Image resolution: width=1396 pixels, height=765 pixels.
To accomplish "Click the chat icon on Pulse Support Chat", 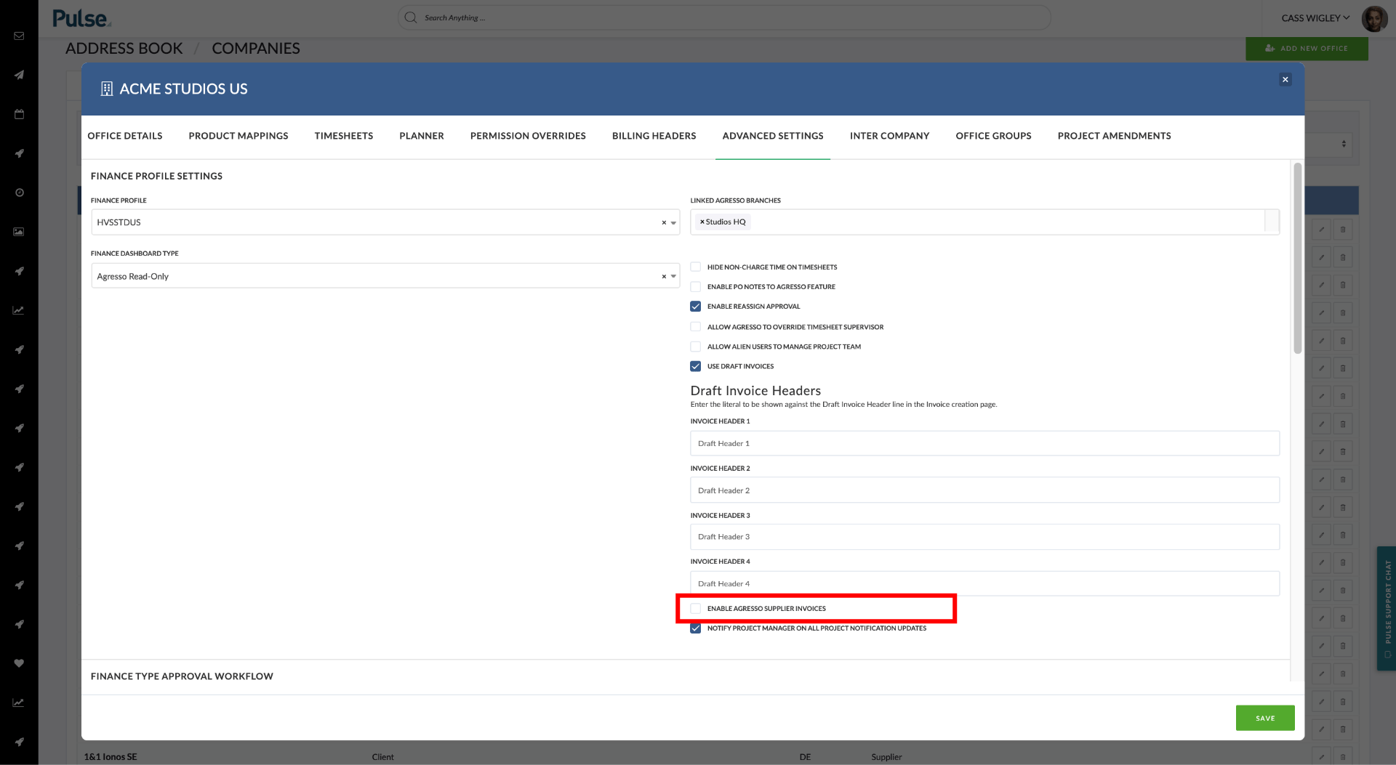I will click(1387, 655).
